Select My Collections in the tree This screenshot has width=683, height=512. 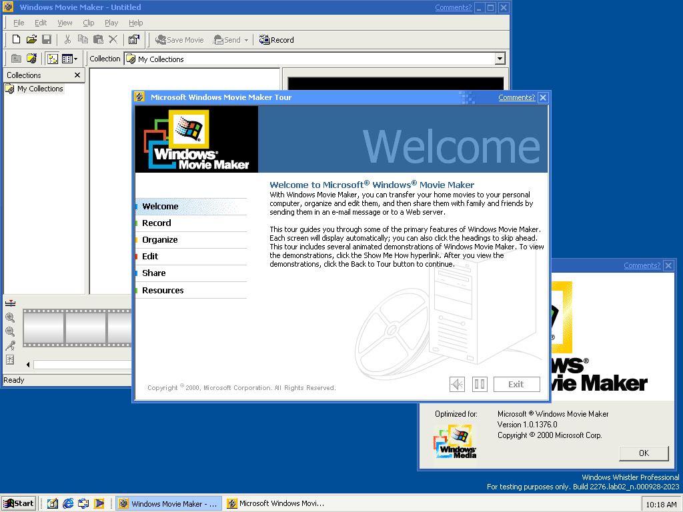pos(40,89)
